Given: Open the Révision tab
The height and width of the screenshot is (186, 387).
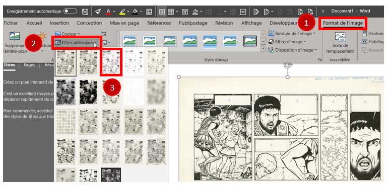Looking at the screenshot, I should click(x=224, y=23).
